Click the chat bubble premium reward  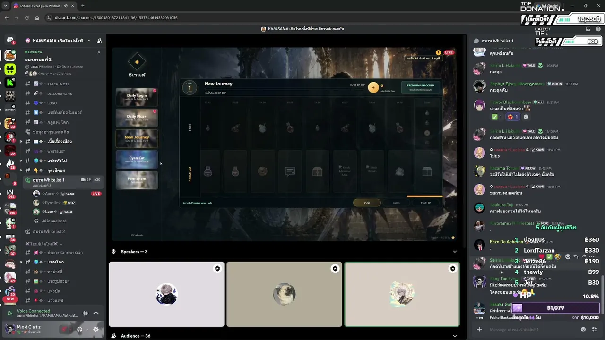(x=290, y=171)
